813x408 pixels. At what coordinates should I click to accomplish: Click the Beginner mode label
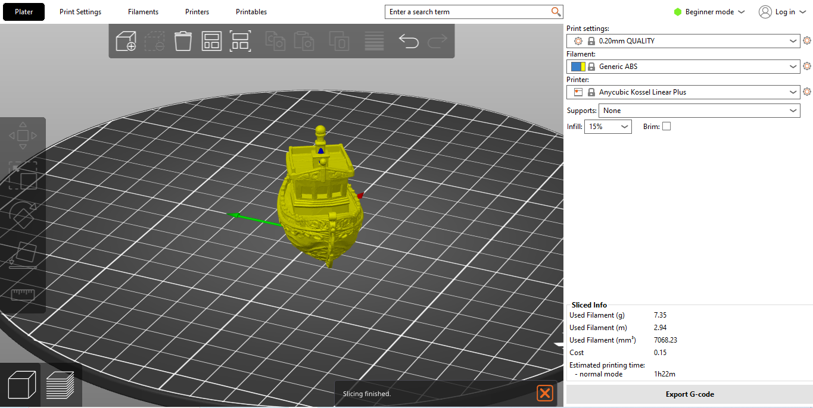coord(710,12)
